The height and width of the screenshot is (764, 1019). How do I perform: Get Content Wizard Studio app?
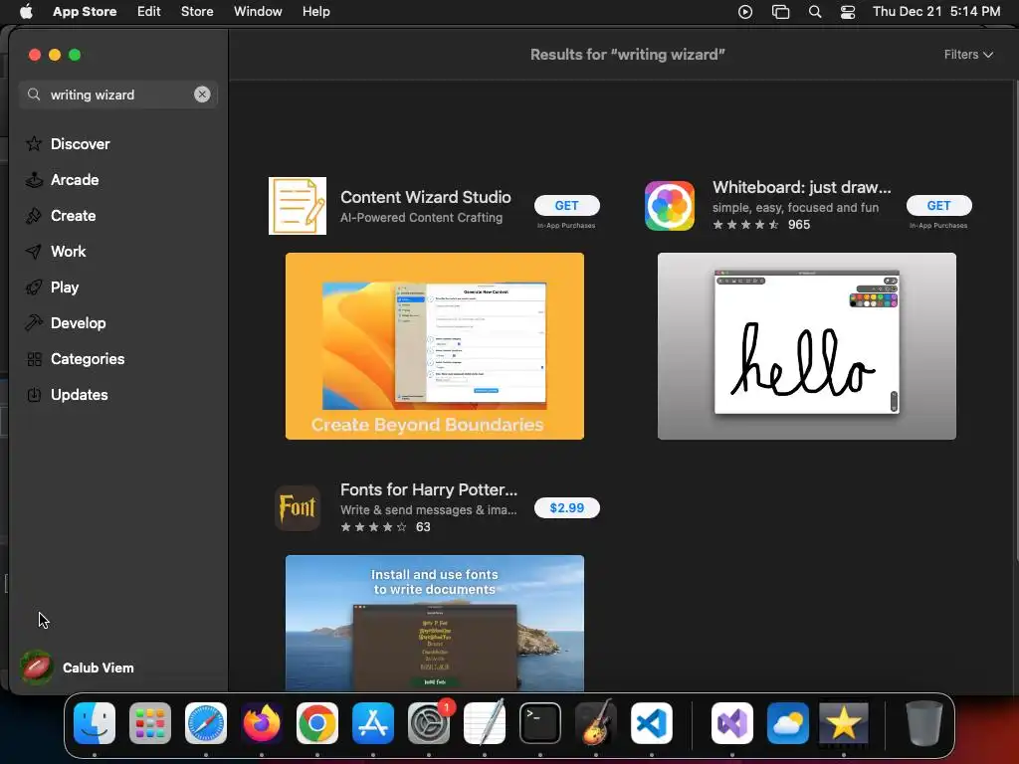click(566, 205)
